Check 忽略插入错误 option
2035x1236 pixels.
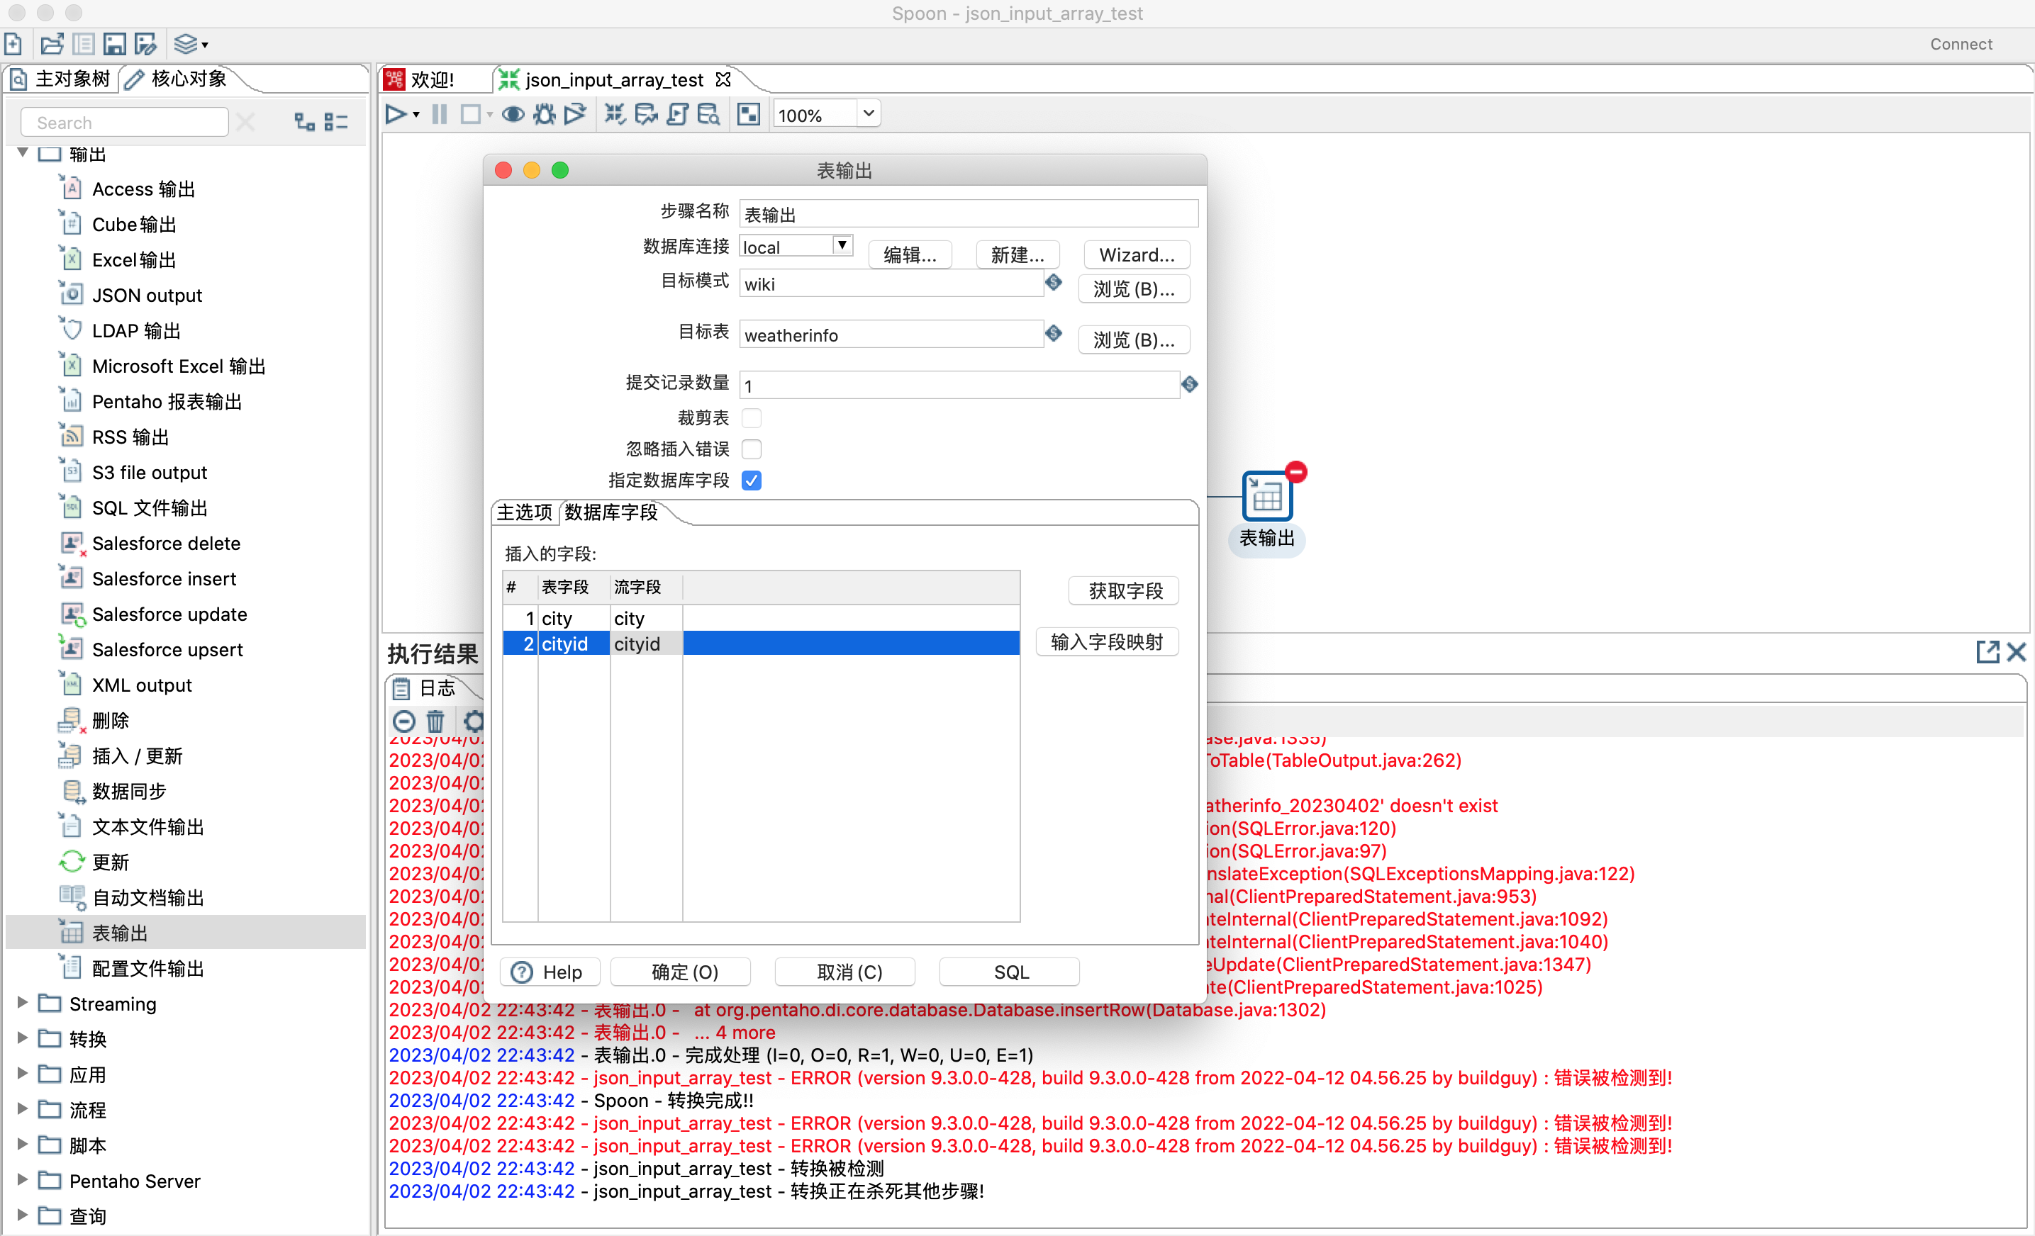pos(752,449)
